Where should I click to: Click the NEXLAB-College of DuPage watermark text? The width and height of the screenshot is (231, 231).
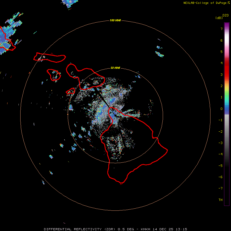click(206, 3)
